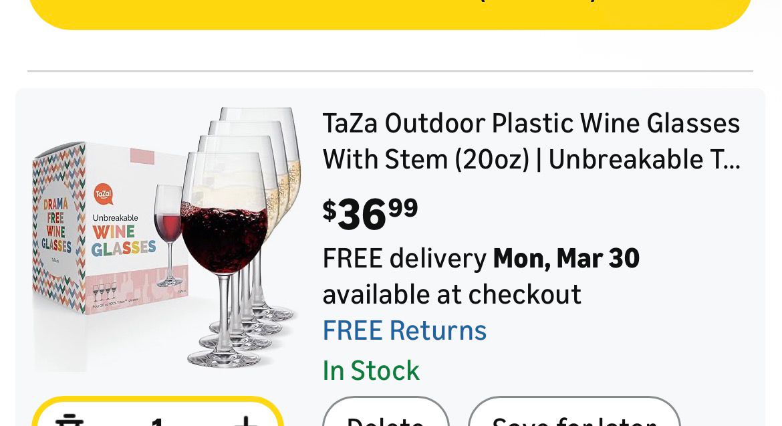
Task: Tap the $36.99 price
Action: point(370,213)
